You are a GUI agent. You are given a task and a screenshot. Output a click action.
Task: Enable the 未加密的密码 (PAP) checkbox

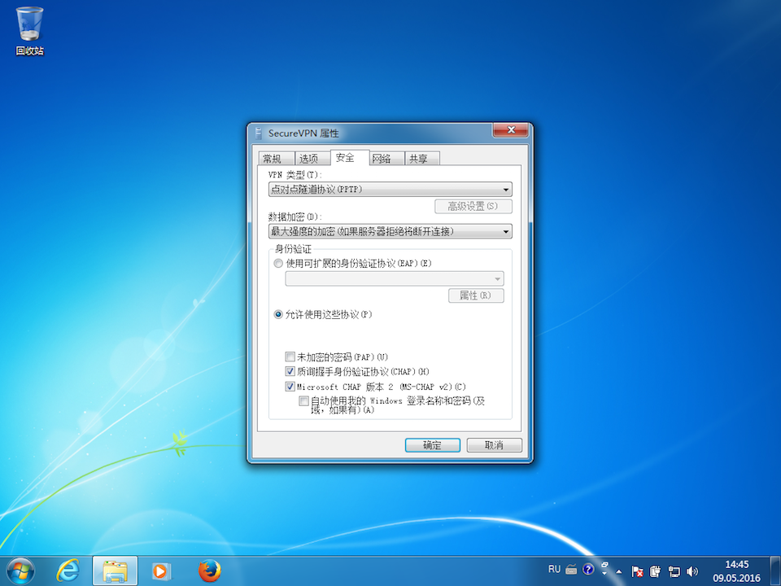coord(290,356)
